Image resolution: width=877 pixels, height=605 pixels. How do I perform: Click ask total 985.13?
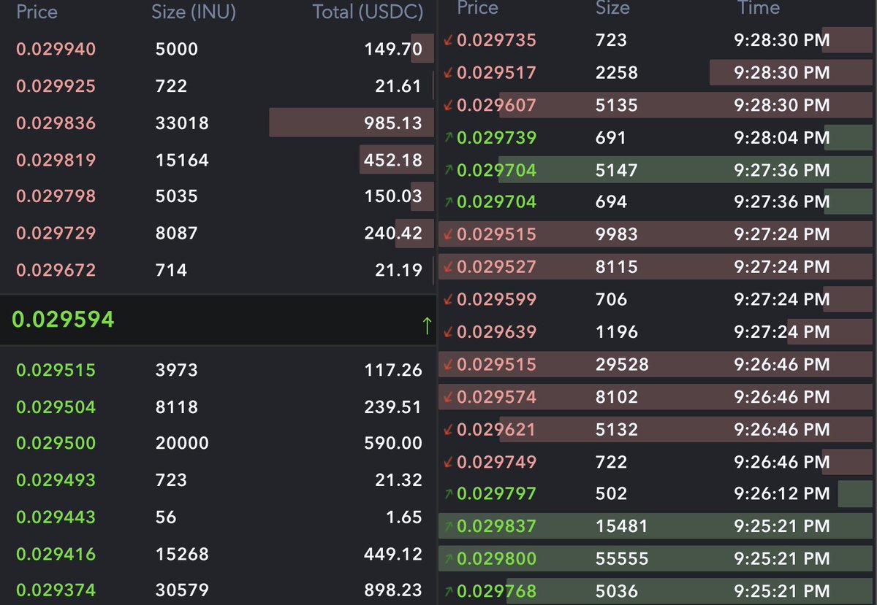(393, 123)
